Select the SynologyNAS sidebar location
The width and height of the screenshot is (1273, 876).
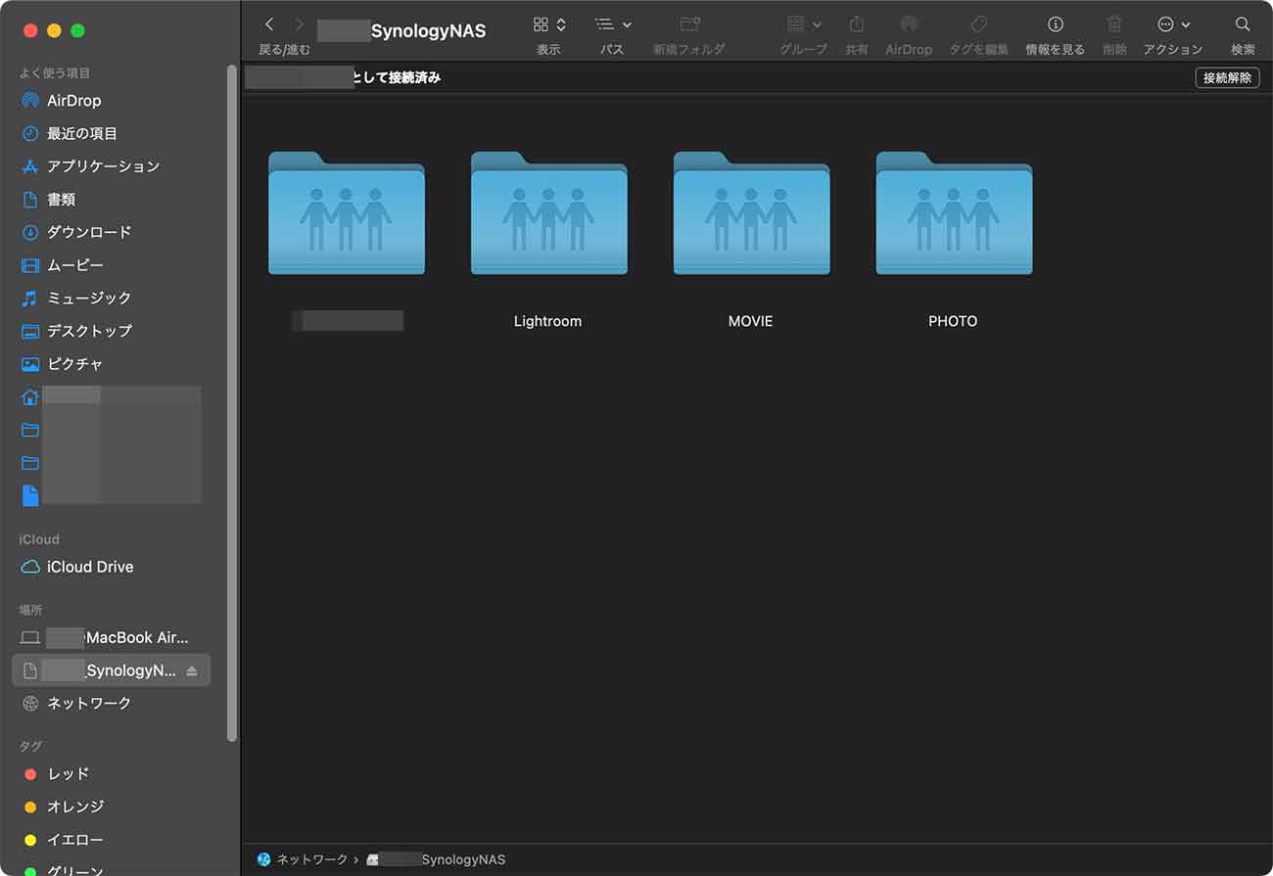[x=111, y=670]
